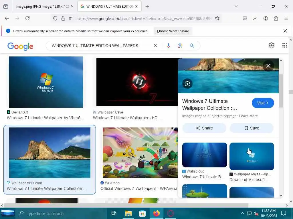The image size is (293, 219).
Task: Close the image.png tab
Action: [x=72, y=6]
